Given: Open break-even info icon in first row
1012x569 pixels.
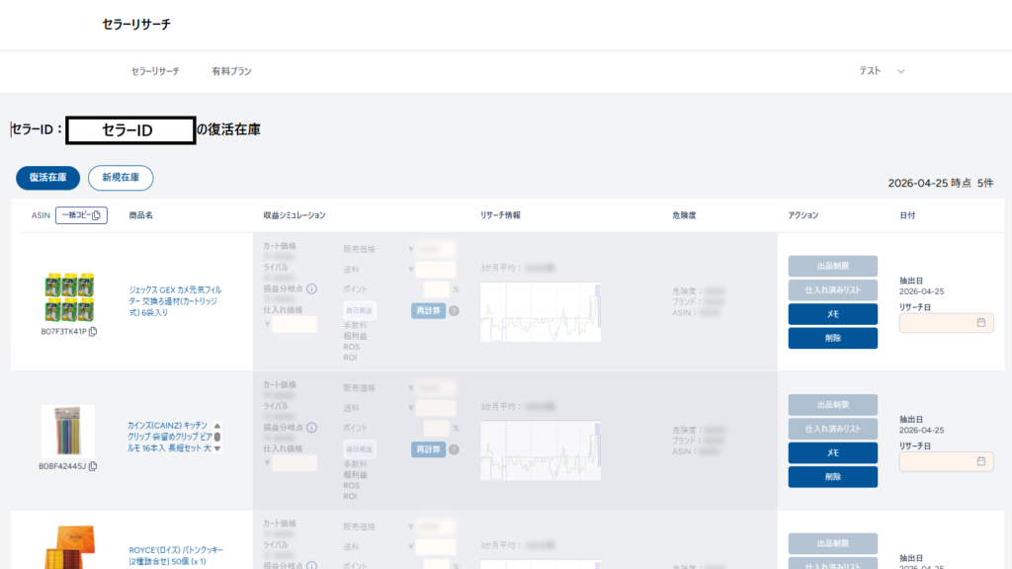Looking at the screenshot, I should pyautogui.click(x=311, y=289).
